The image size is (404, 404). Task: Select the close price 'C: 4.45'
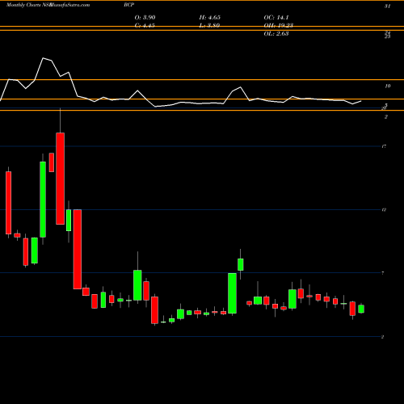(145, 26)
